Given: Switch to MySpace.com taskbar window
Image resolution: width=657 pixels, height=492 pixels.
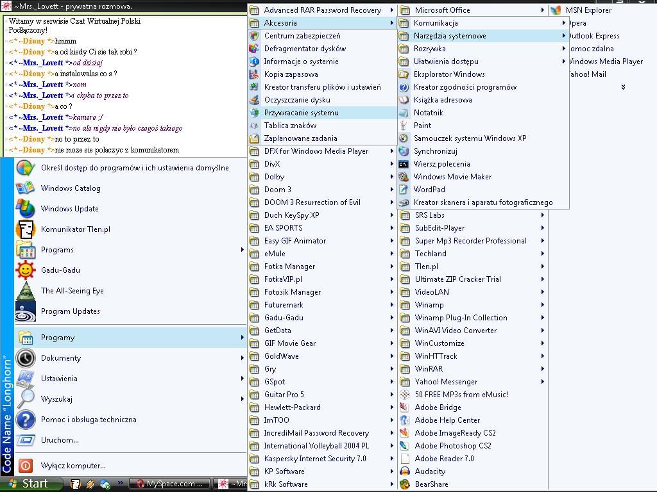Looking at the screenshot, I should (x=171, y=484).
